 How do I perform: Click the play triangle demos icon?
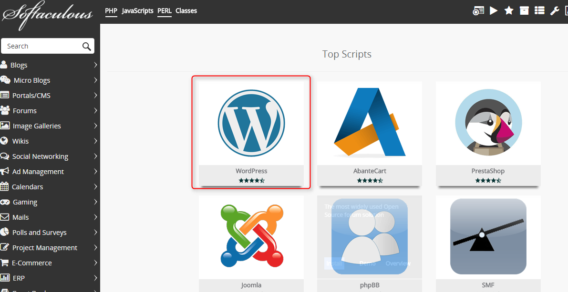494,10
